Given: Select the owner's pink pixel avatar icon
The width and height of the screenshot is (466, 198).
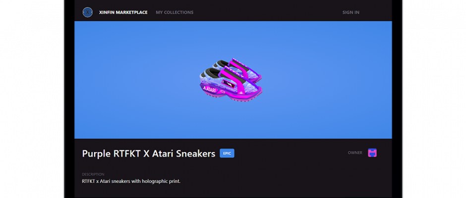Looking at the screenshot, I should tap(372, 152).
